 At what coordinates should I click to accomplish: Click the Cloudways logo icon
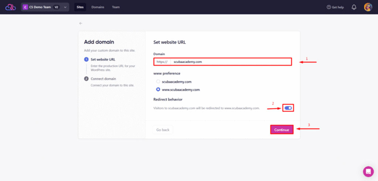pyautogui.click(x=10, y=7)
